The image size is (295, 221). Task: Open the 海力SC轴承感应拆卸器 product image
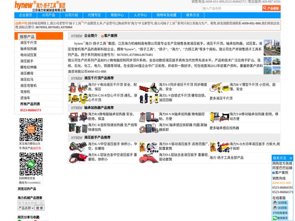tap(149, 128)
